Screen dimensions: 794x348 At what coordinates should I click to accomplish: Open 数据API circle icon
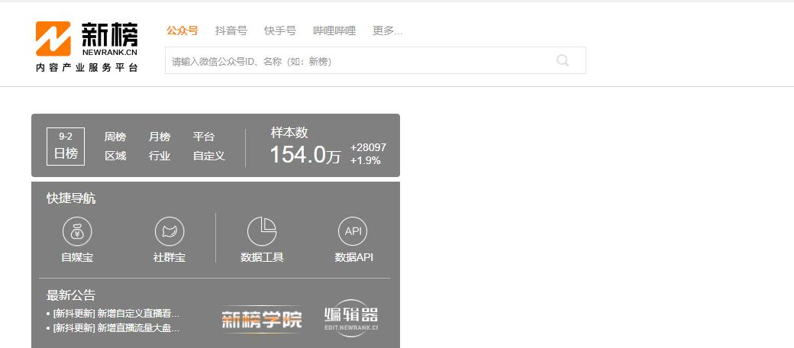point(353,232)
